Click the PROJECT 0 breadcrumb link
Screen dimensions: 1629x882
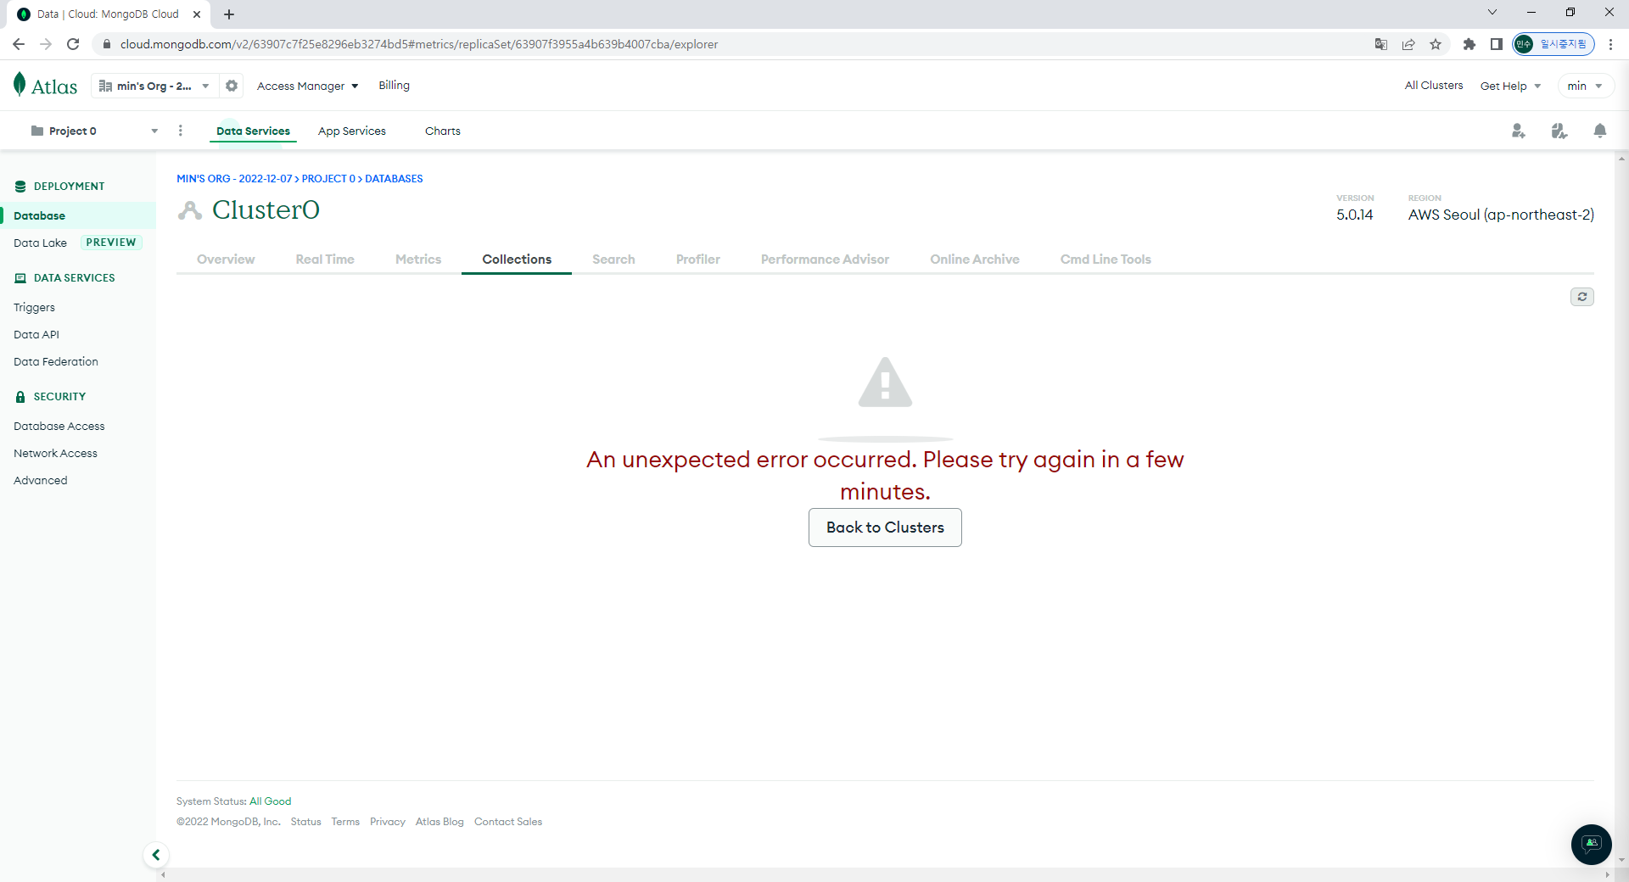point(328,179)
